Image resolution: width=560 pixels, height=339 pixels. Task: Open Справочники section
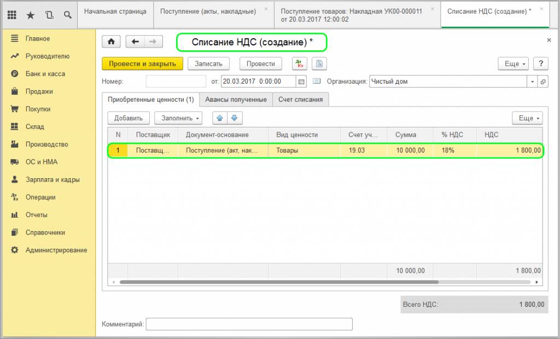click(45, 232)
